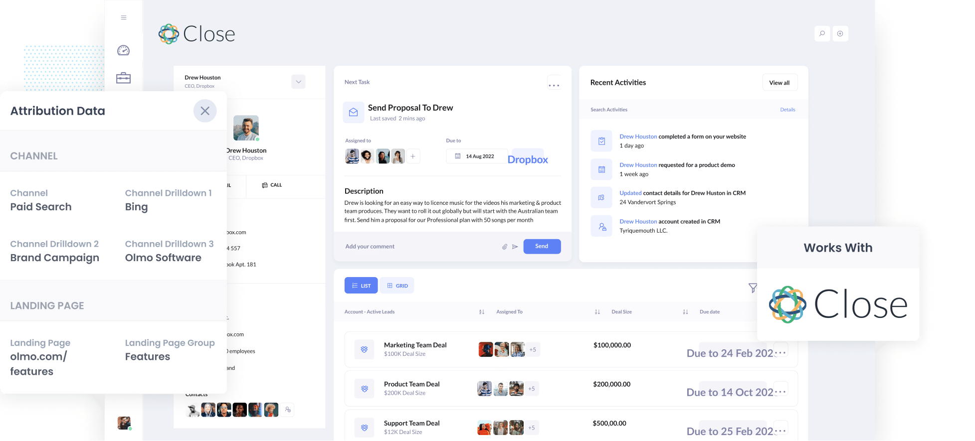Open the briefcase icon in the sidebar
This screenshot has height=441, width=975.
coord(123,78)
